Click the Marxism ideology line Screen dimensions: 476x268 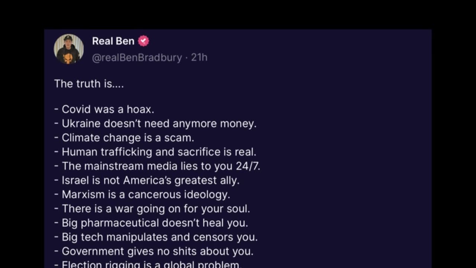pos(142,194)
